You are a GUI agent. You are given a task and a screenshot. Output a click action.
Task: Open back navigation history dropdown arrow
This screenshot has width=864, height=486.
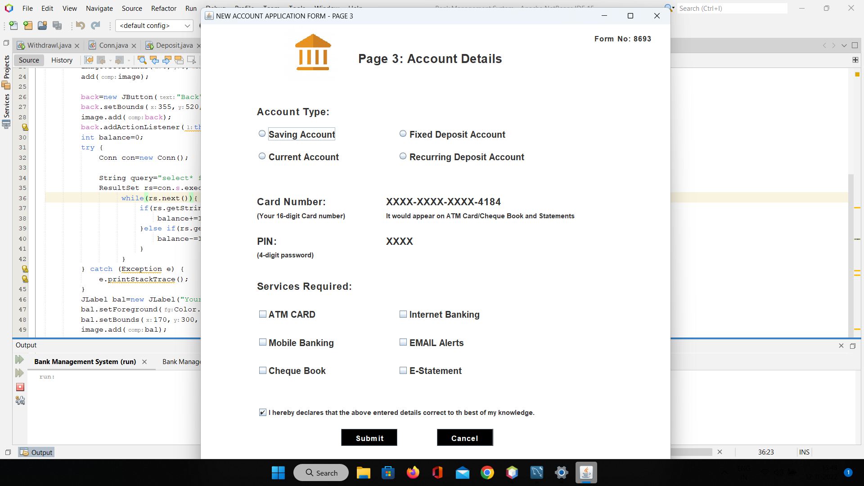point(109,60)
